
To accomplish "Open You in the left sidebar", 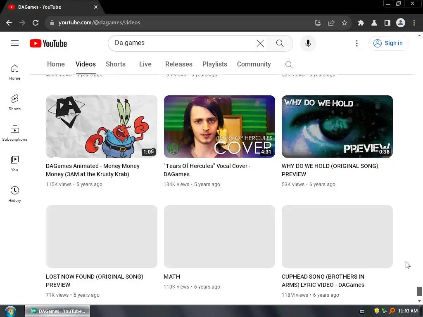I will tap(14, 164).
